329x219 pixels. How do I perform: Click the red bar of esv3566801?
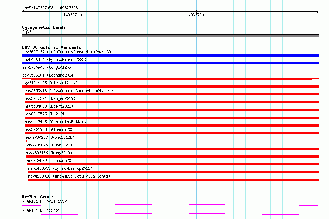pyautogui.click(x=171, y=79)
